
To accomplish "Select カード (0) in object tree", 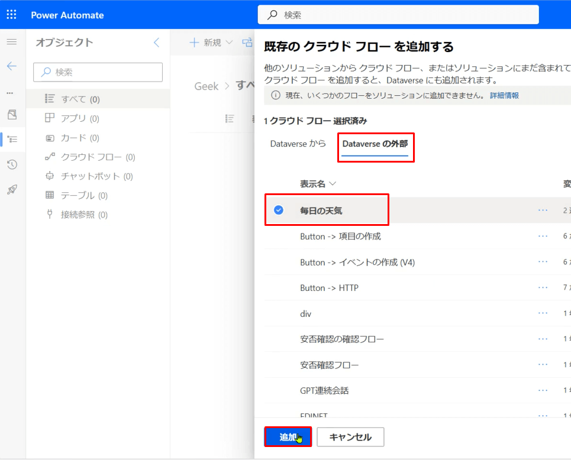I will pyautogui.click(x=98, y=138).
